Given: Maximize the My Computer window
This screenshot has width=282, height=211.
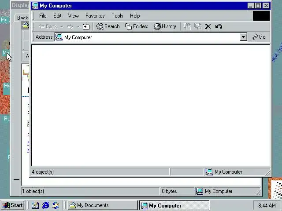Looking at the screenshot, I should [258, 6].
